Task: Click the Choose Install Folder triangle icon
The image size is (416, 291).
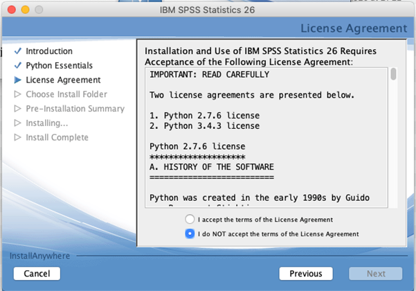Action: tap(18, 94)
